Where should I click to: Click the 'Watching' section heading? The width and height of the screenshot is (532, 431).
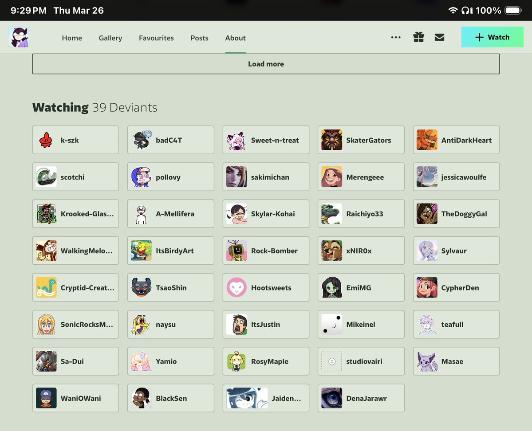[60, 107]
